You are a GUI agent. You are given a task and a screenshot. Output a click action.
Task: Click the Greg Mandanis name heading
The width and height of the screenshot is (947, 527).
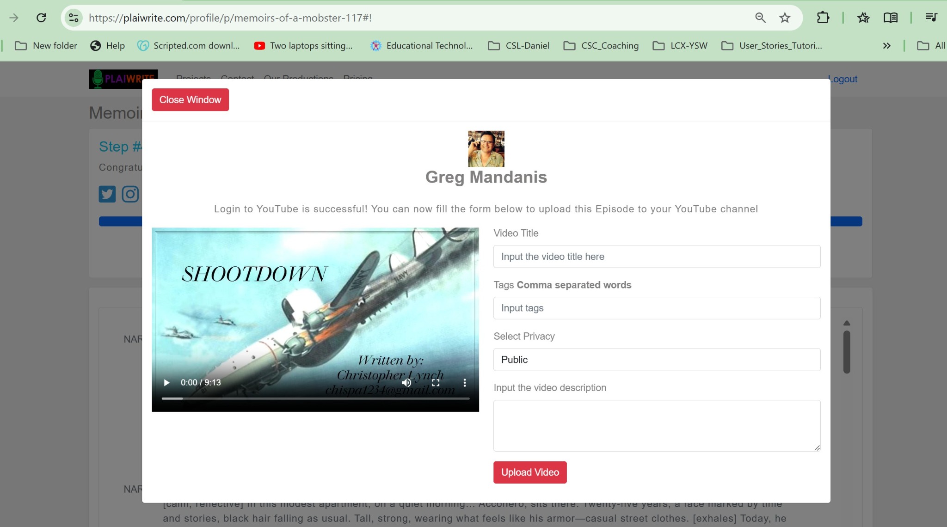486,177
